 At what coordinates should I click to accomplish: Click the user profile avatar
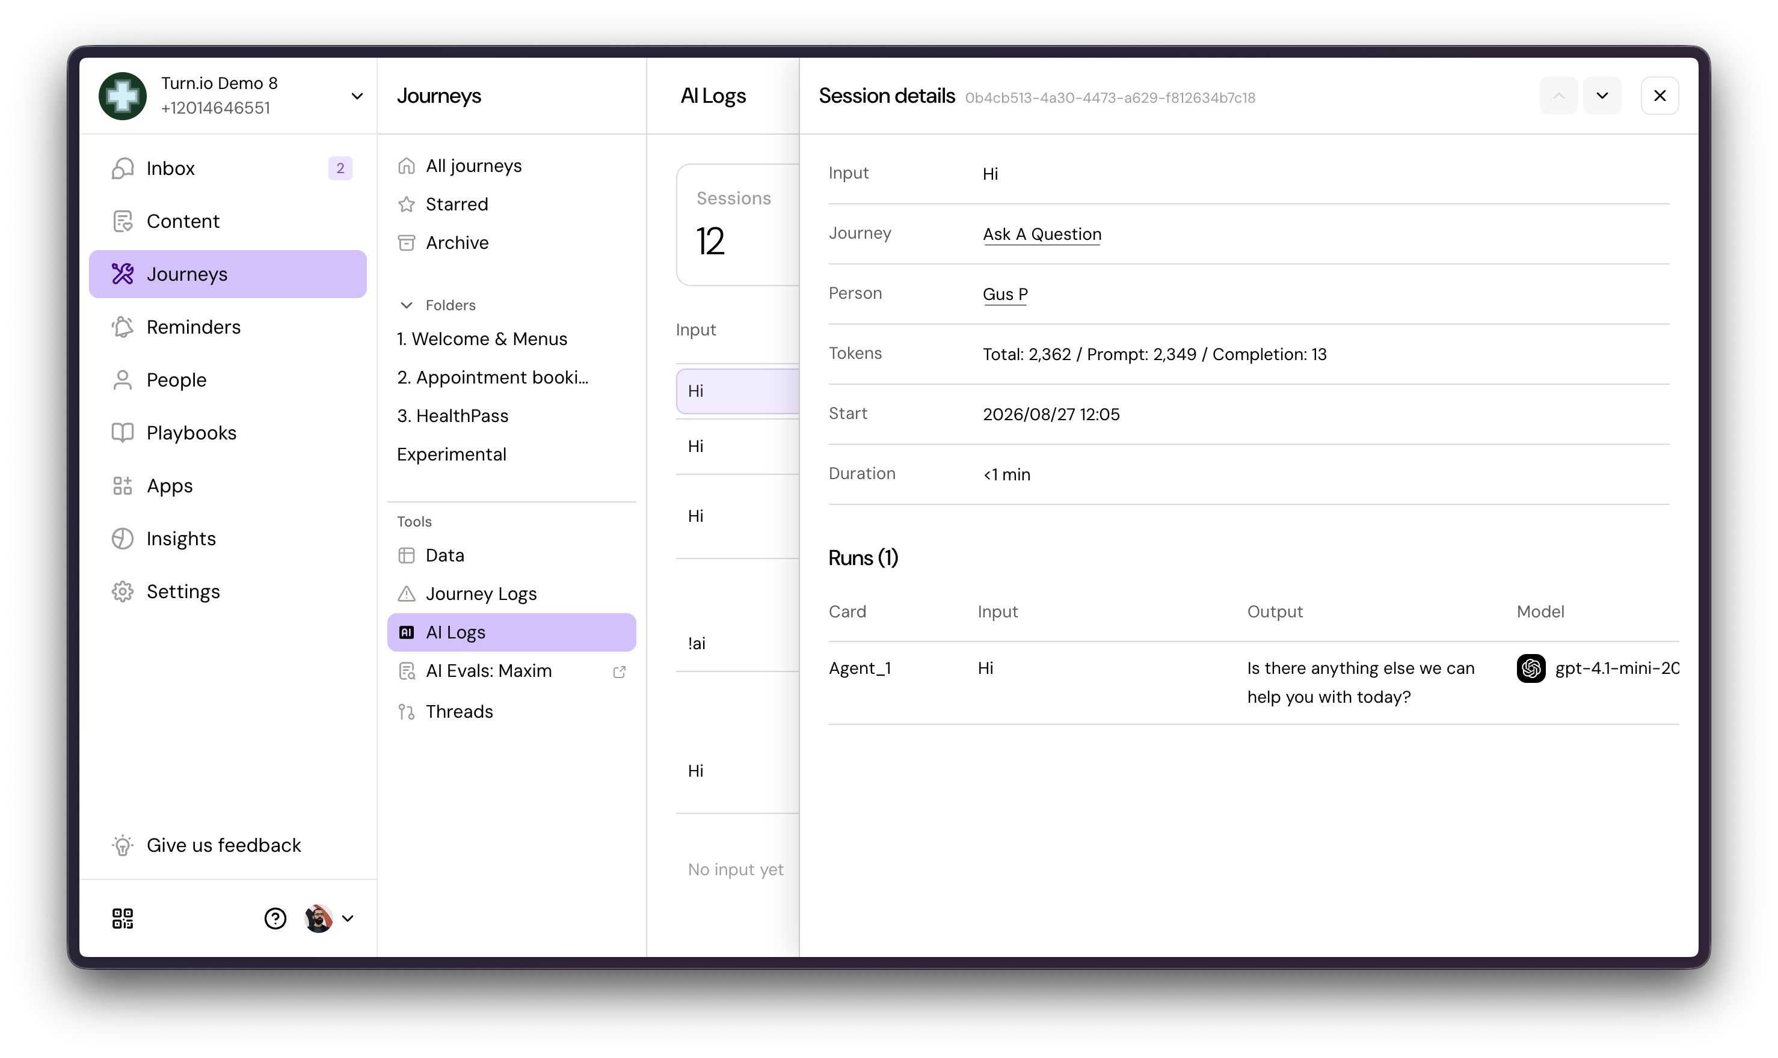pos(318,919)
